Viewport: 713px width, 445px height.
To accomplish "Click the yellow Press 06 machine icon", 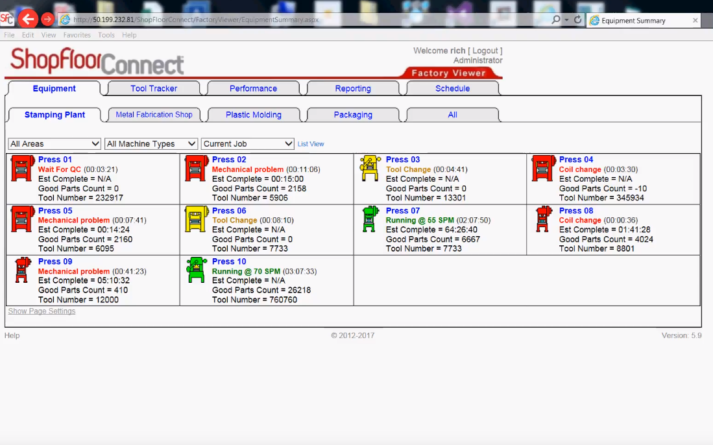I will 196,219.
